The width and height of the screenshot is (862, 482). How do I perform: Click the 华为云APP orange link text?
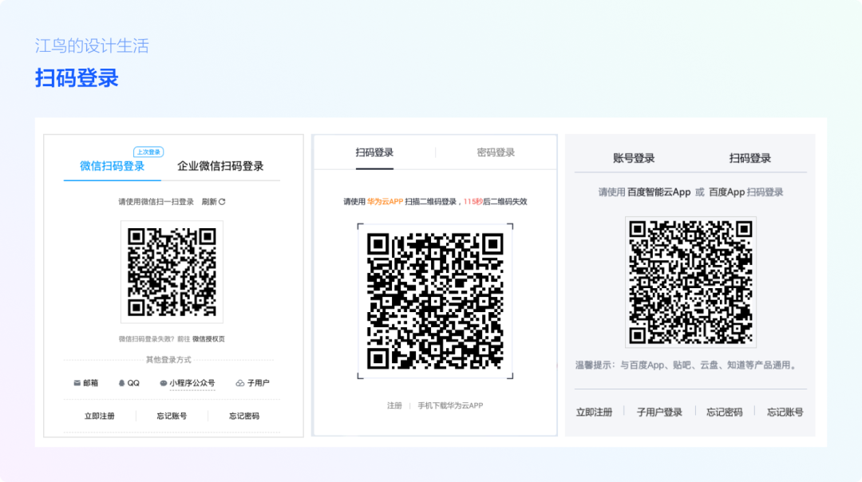point(386,202)
